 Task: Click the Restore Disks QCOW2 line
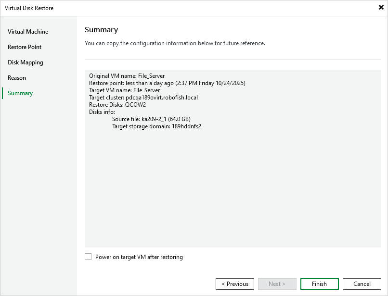coord(118,104)
